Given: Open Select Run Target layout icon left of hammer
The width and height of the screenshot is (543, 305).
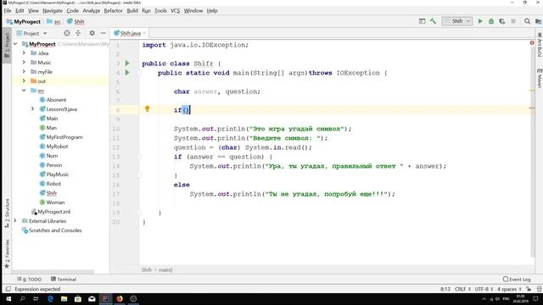Looking at the screenshot, I should 423,21.
